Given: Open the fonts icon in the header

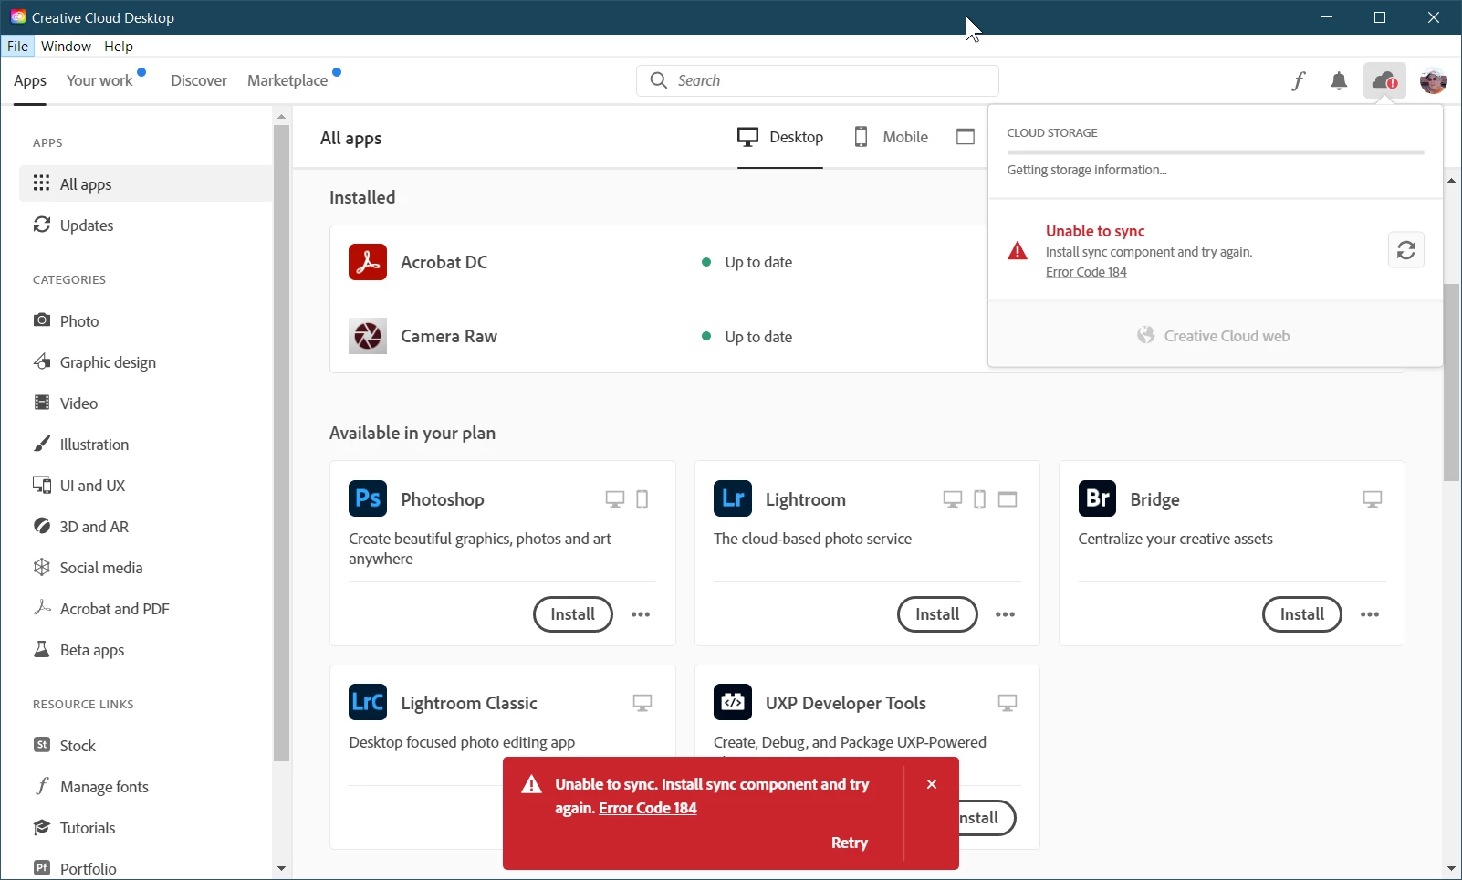Looking at the screenshot, I should pyautogui.click(x=1299, y=81).
